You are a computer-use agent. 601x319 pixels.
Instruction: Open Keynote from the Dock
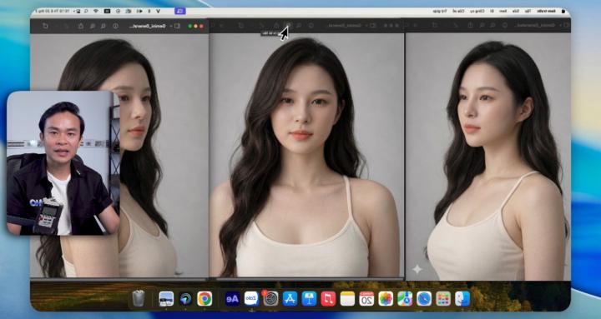(309, 299)
